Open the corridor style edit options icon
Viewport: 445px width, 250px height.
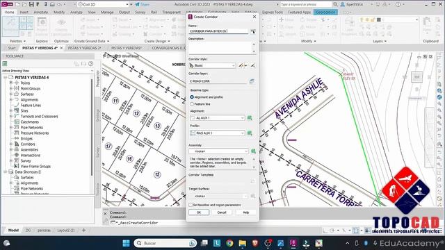click(x=242, y=65)
